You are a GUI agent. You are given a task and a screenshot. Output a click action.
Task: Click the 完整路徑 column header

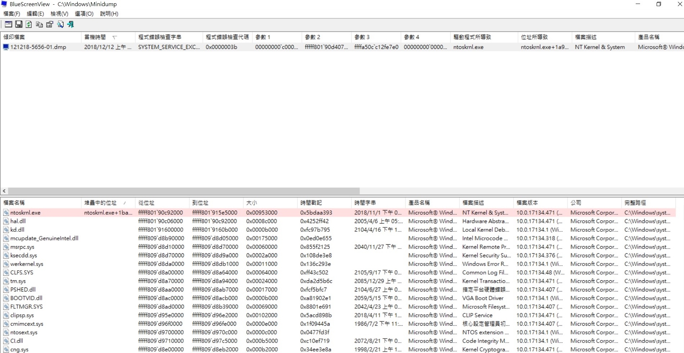(x=648, y=203)
